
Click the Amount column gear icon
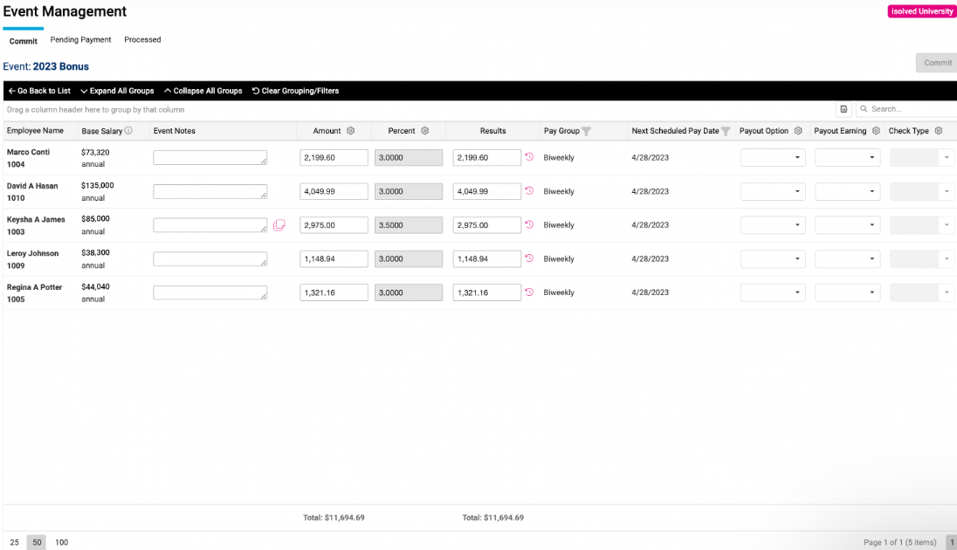(x=351, y=131)
